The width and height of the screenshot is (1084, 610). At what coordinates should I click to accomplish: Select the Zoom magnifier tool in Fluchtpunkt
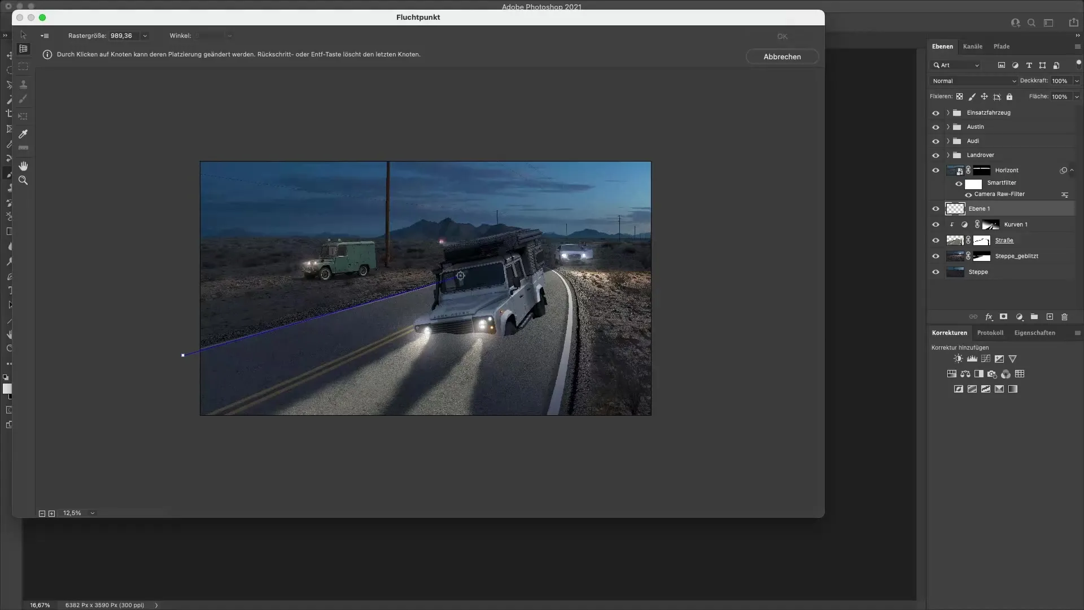pos(23,180)
